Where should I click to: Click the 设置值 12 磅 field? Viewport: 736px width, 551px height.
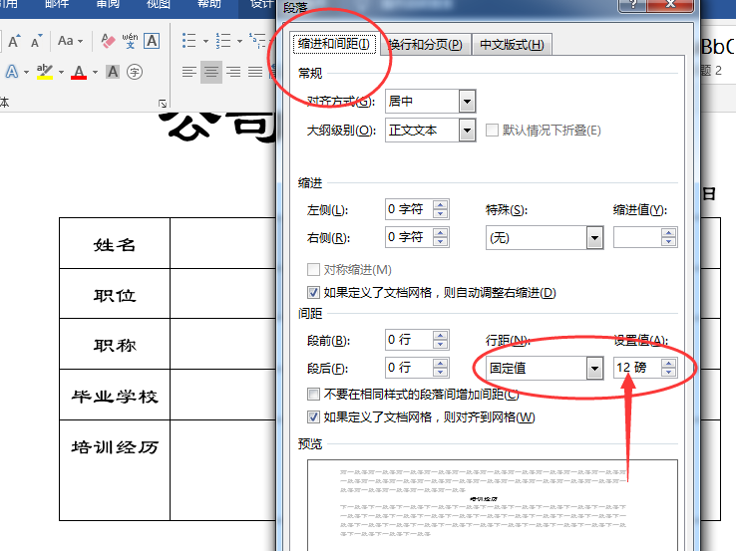pyautogui.click(x=637, y=368)
